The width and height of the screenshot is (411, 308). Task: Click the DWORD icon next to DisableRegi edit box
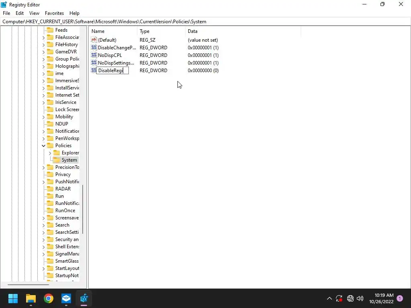pos(94,70)
